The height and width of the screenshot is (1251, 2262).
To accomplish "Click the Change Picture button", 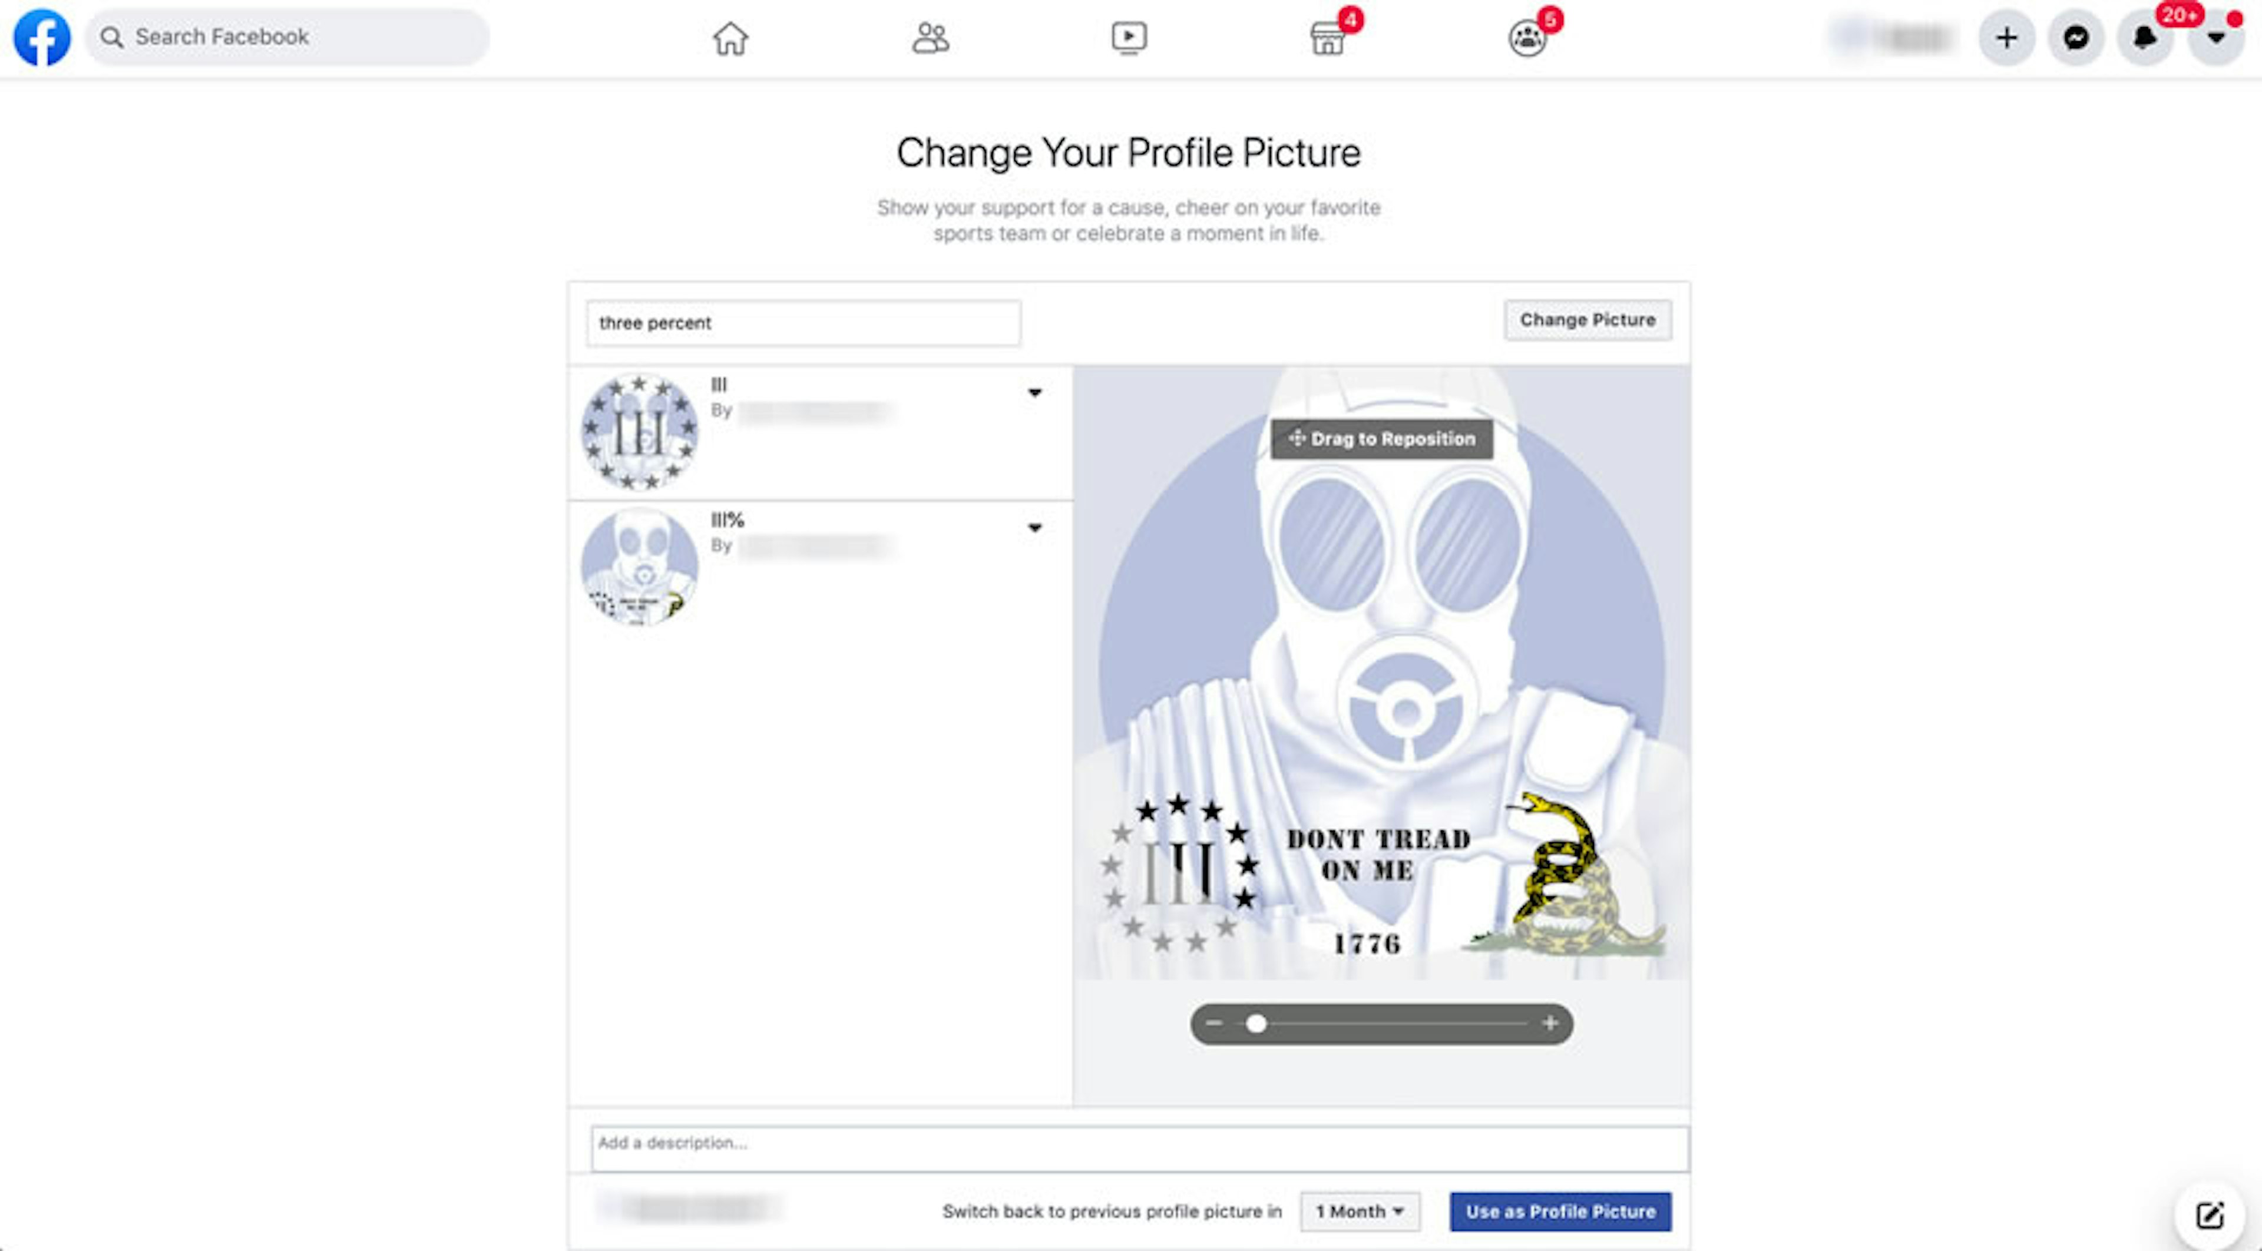I will click(1588, 320).
